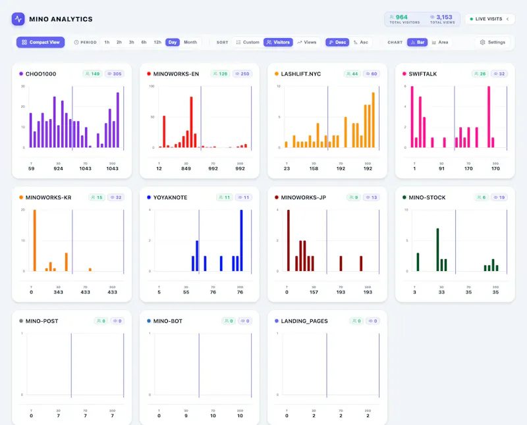Open the MINOWORKS-EN card title
This screenshot has width=527, height=425.
(x=176, y=74)
